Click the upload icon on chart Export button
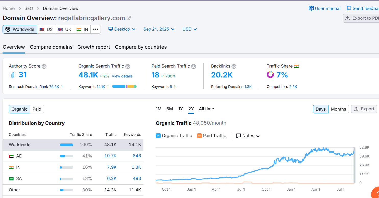The height and width of the screenshot is (198, 379). click(356, 109)
